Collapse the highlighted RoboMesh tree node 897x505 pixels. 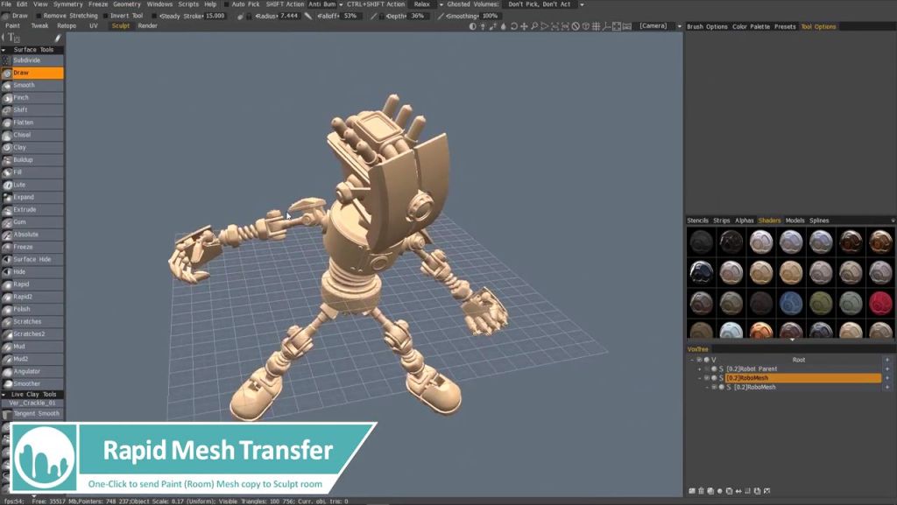[699, 378]
